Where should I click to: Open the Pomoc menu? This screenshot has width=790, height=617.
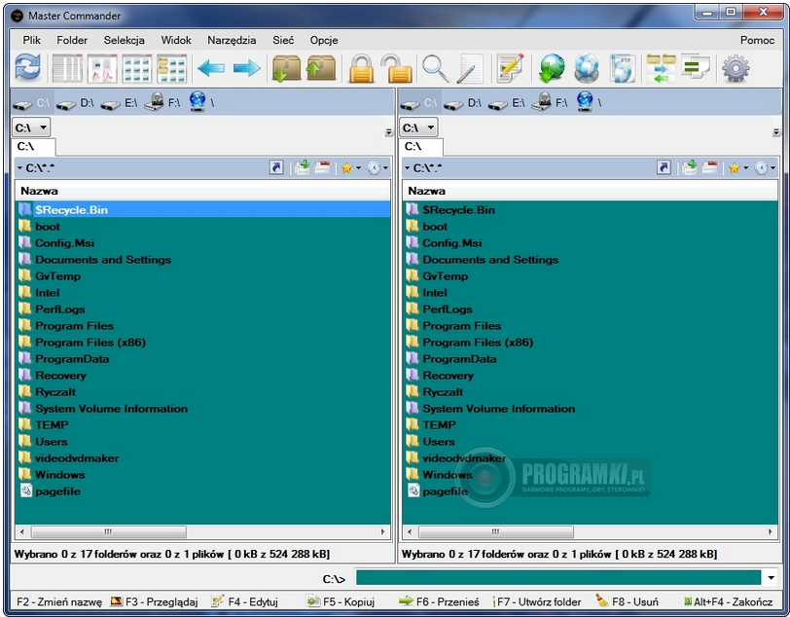click(x=757, y=40)
